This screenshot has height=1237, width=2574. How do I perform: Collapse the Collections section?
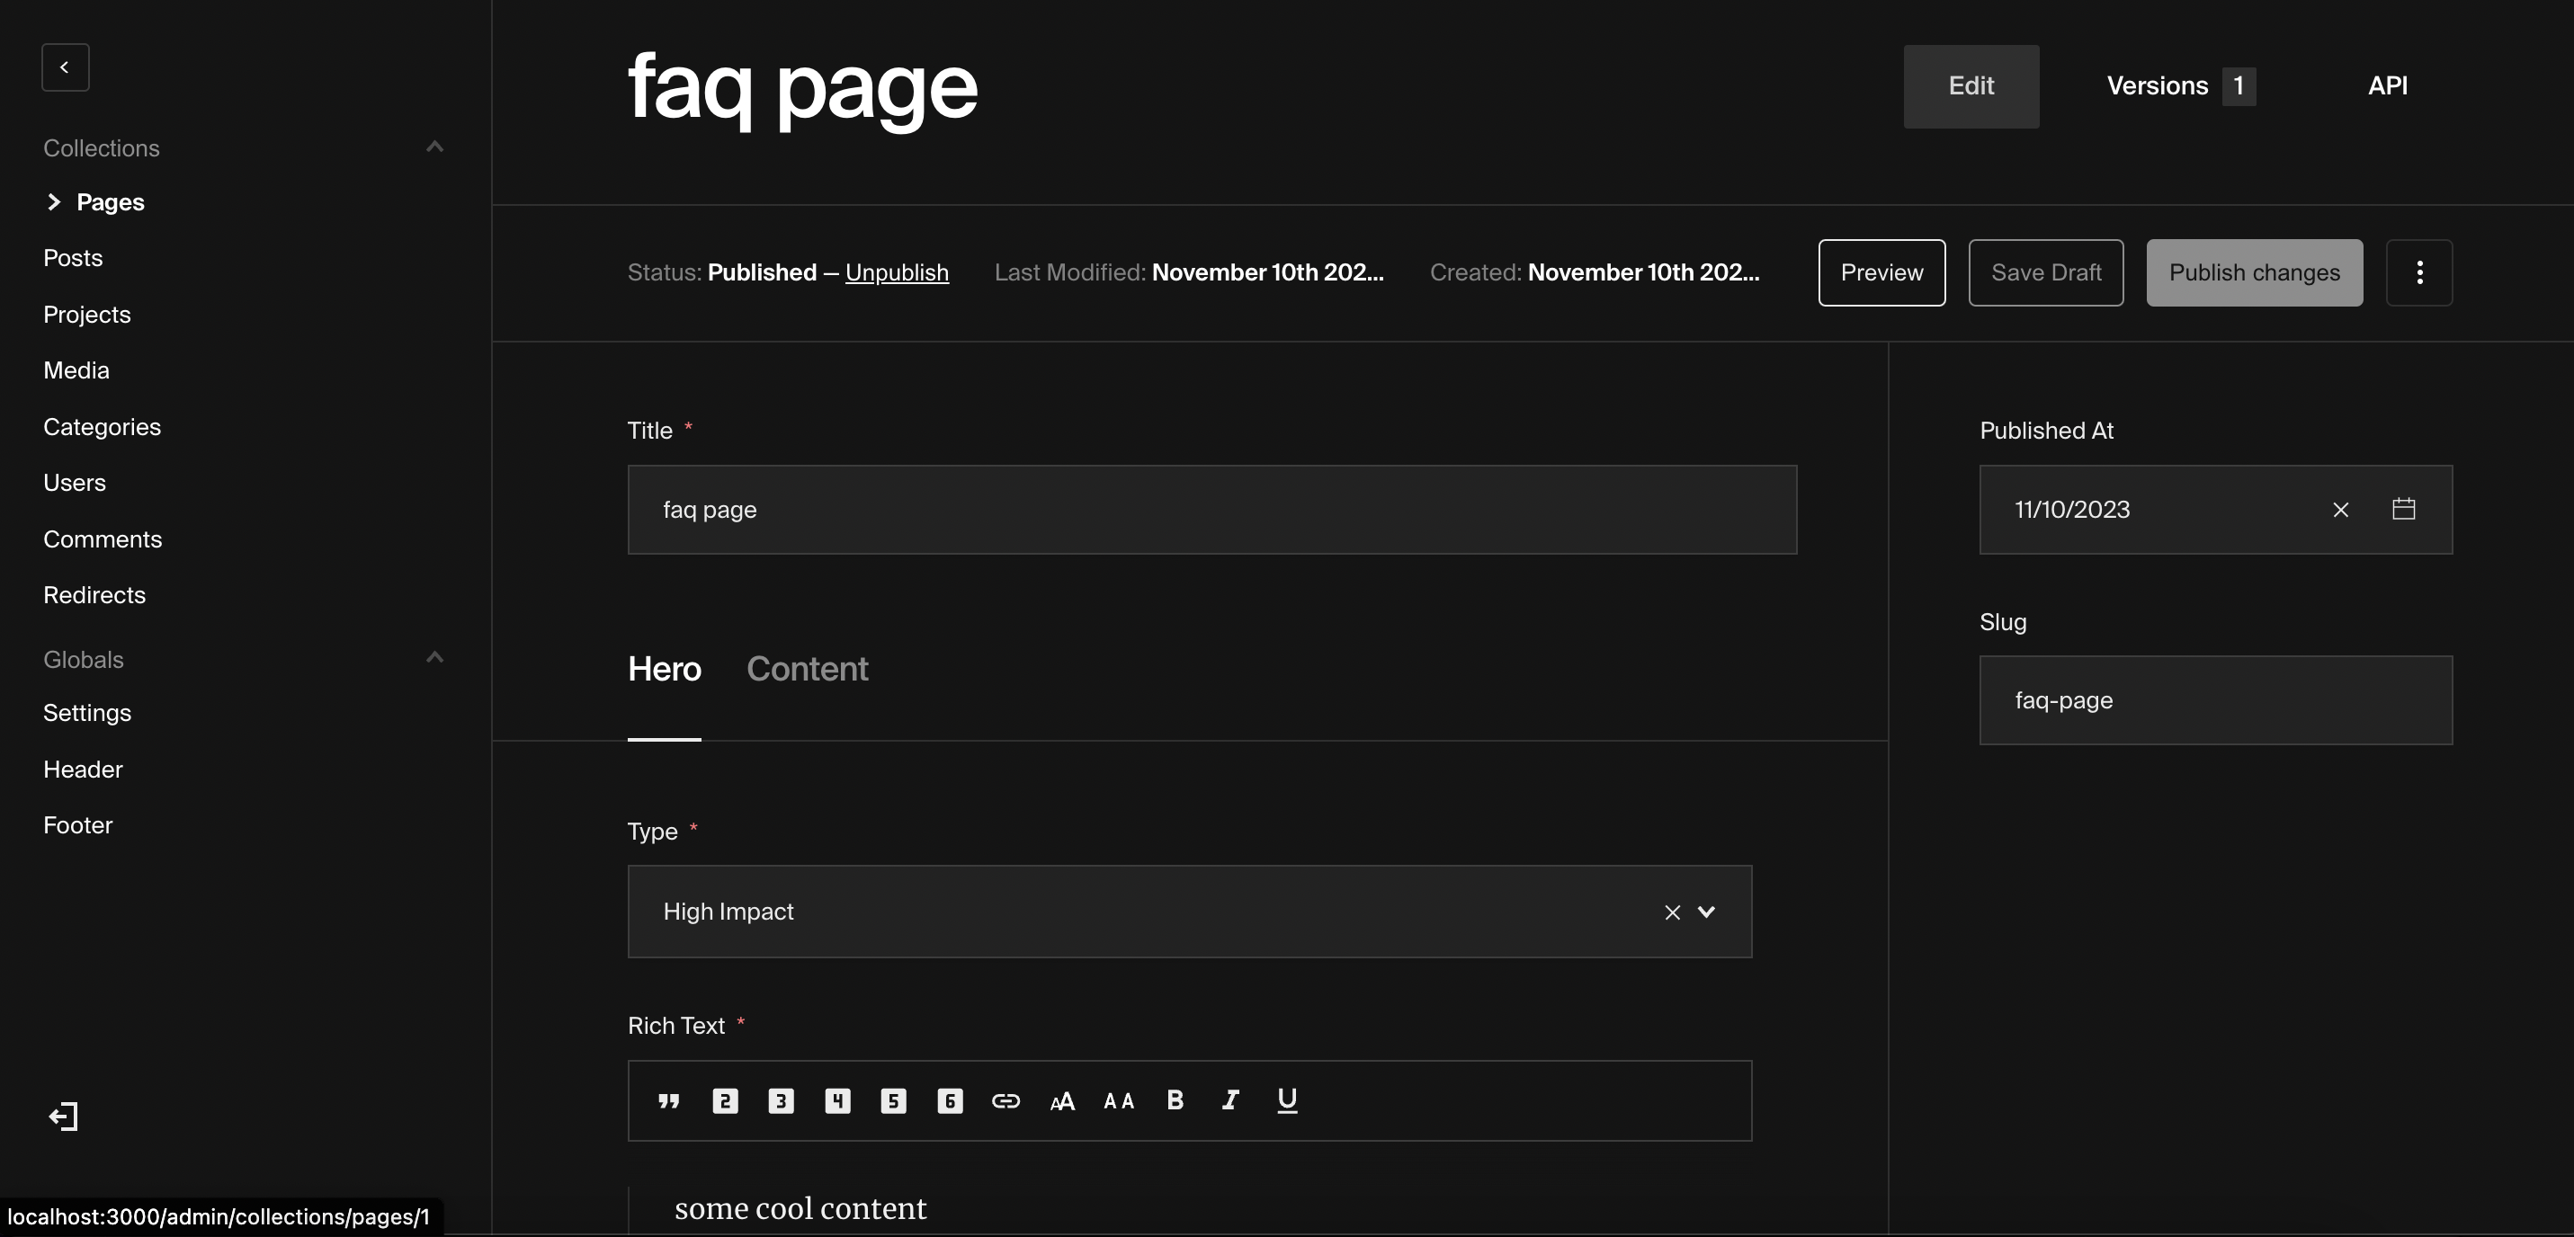[x=433, y=146]
